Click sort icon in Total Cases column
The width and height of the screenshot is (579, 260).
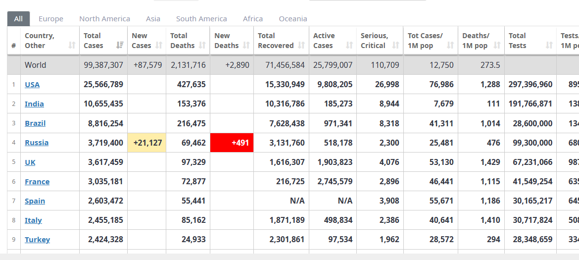coord(120,46)
